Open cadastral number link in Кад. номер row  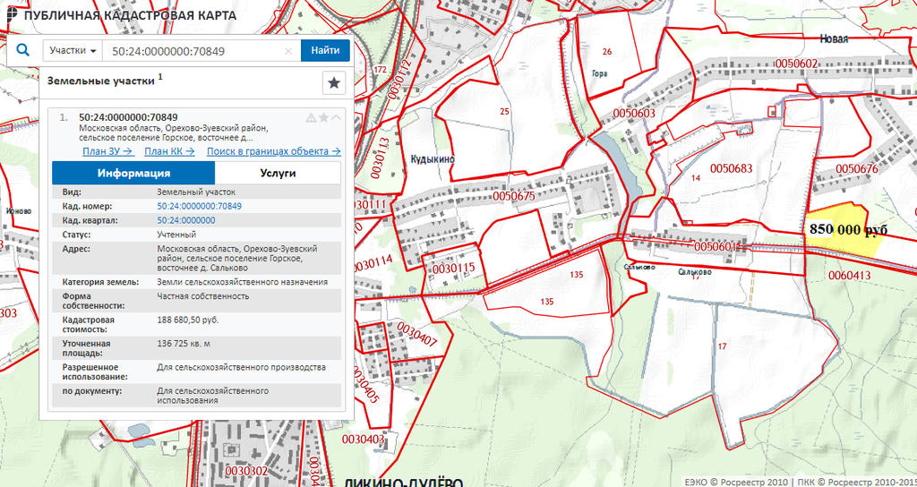pyautogui.click(x=199, y=206)
